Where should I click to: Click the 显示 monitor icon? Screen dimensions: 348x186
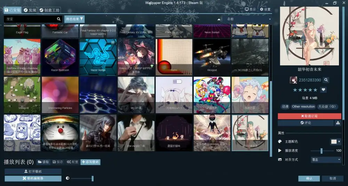point(250,9)
